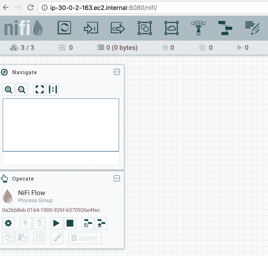
Task: Click the Process Group toolbar icon
Action: (x=144, y=28)
